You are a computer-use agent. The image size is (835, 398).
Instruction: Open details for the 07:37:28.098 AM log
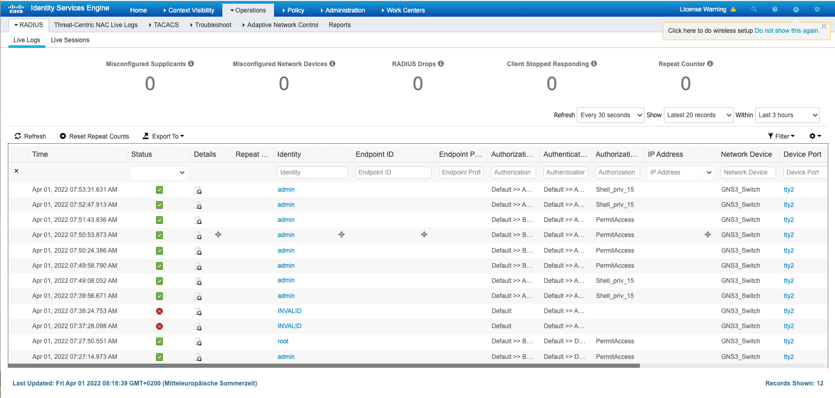[x=198, y=327]
